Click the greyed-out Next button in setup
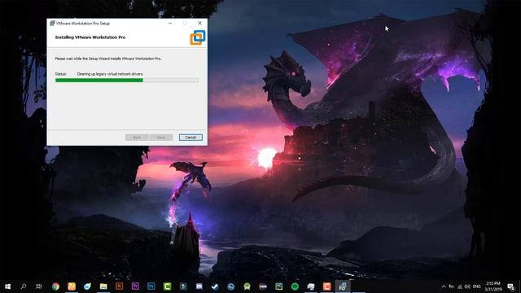Screen dimensions: 521x293 (x=161, y=138)
